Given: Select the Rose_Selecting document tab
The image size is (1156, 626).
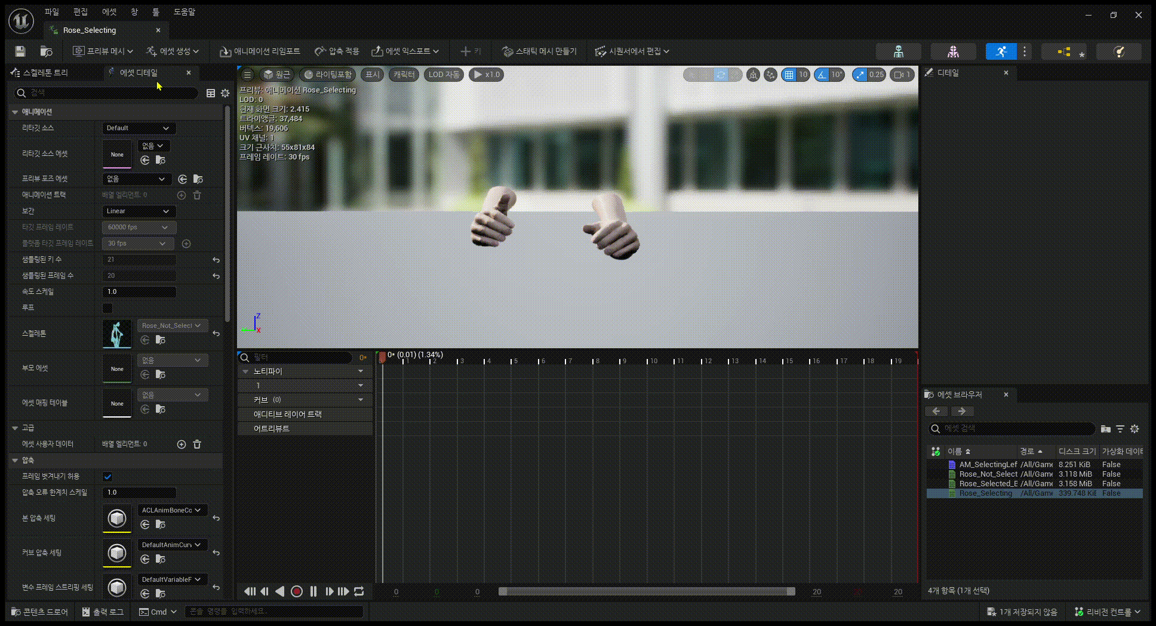Looking at the screenshot, I should (x=90, y=30).
